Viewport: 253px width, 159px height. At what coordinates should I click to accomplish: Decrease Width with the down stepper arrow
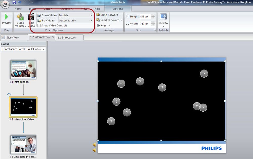[153, 25]
